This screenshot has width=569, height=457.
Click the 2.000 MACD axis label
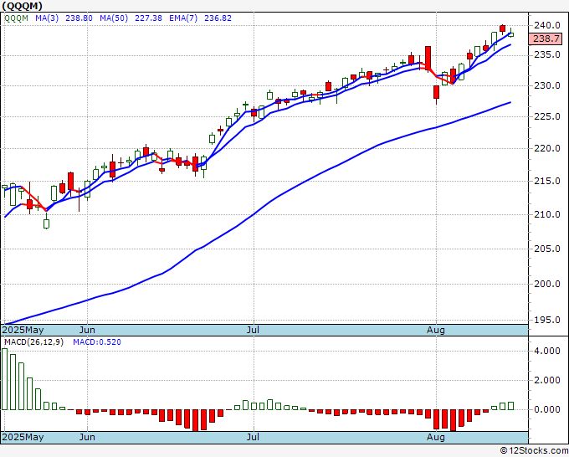[547, 380]
